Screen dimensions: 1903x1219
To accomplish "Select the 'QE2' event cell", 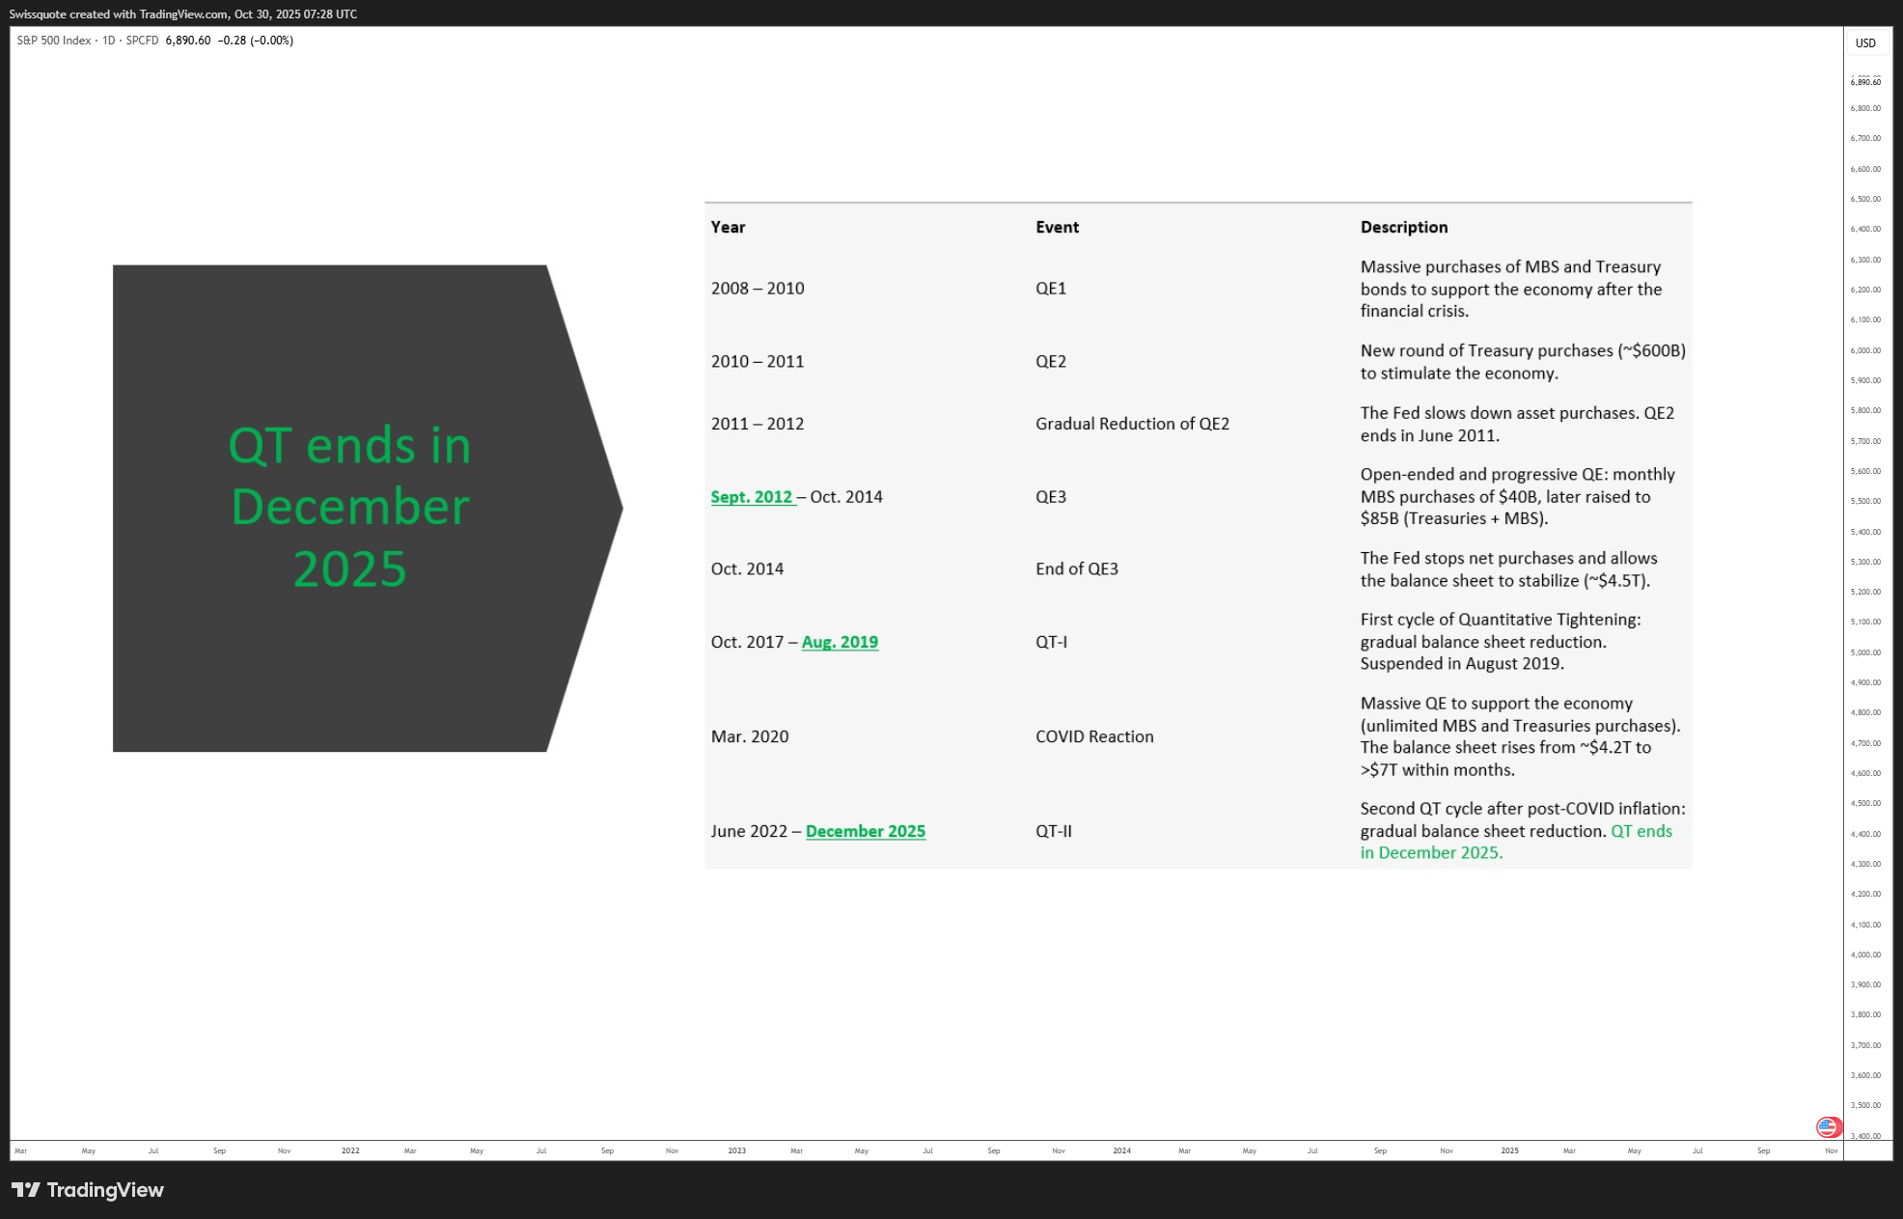I will [x=1051, y=362].
